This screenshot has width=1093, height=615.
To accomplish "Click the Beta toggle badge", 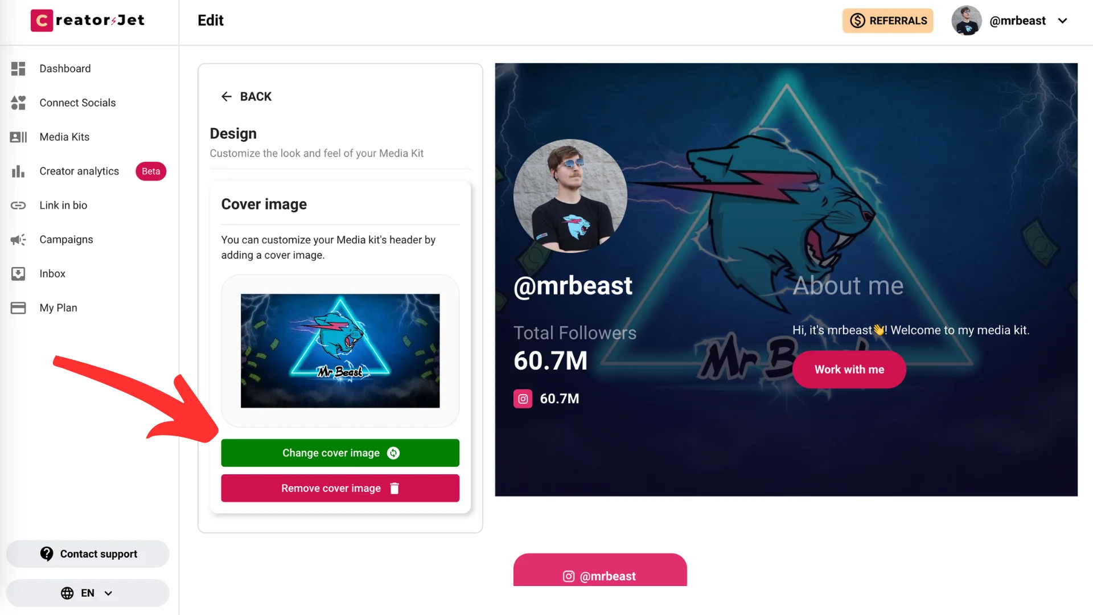I will coord(150,171).
